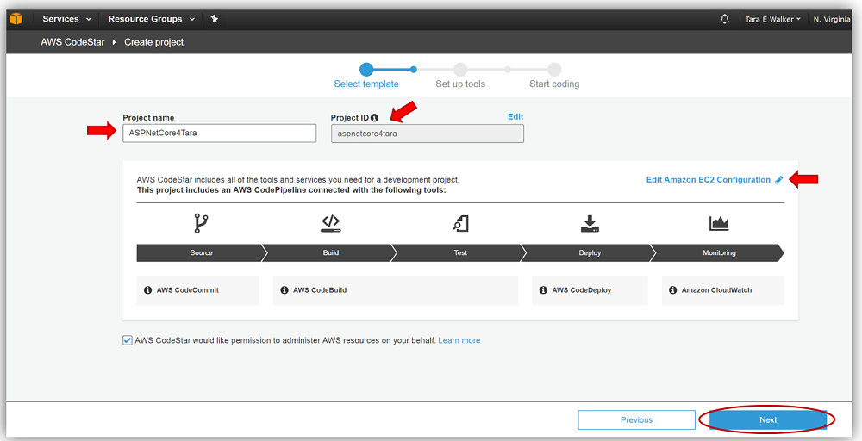862x441 pixels.
Task: Uncheck the CodeStar permission checkbox
Action: pos(128,340)
